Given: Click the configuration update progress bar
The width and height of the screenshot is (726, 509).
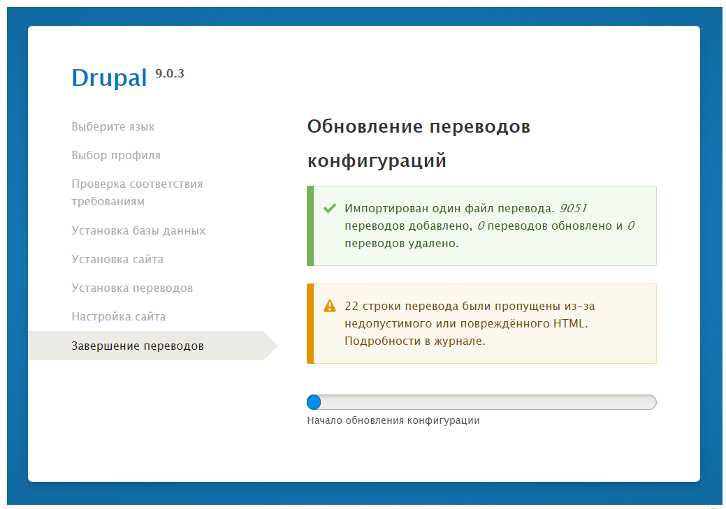Looking at the screenshot, I should point(481,402).
